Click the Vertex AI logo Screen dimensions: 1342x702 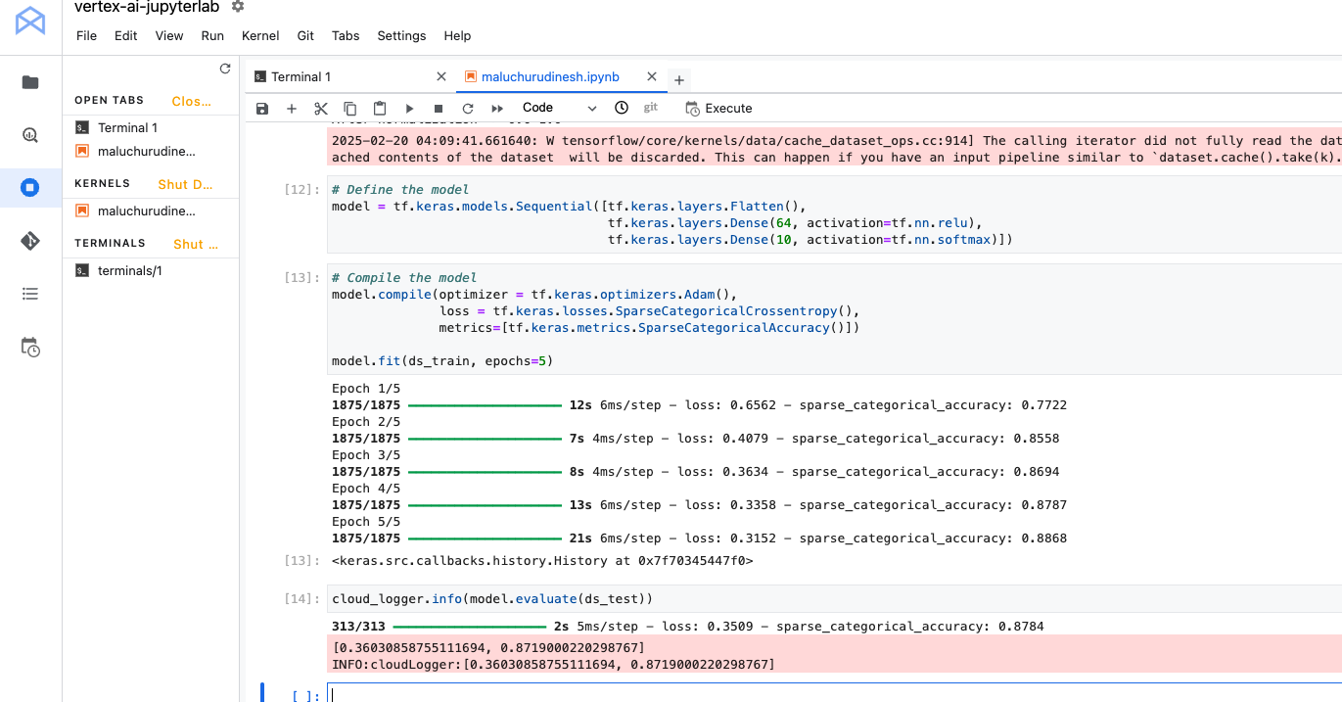(x=30, y=22)
